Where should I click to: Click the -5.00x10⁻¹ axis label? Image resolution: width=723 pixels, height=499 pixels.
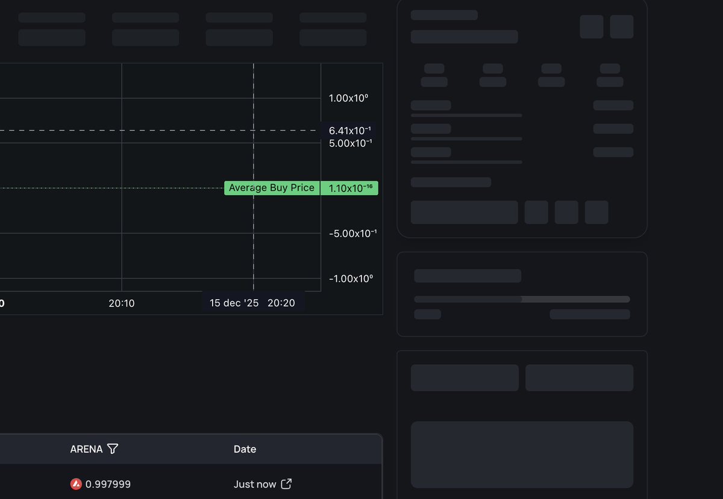point(353,234)
